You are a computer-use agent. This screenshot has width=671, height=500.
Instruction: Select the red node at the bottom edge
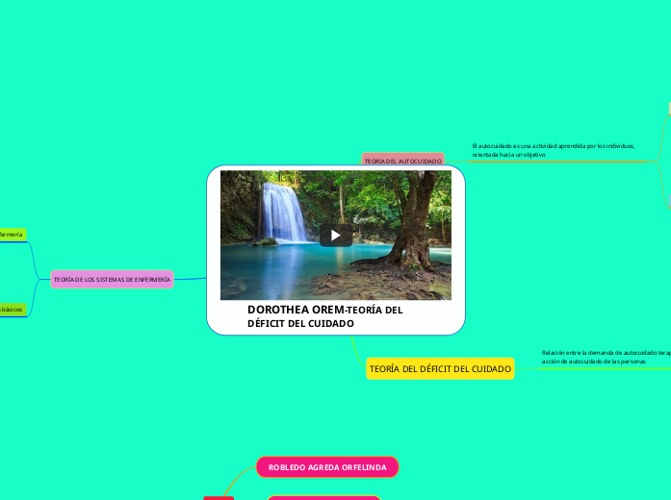tap(219, 497)
